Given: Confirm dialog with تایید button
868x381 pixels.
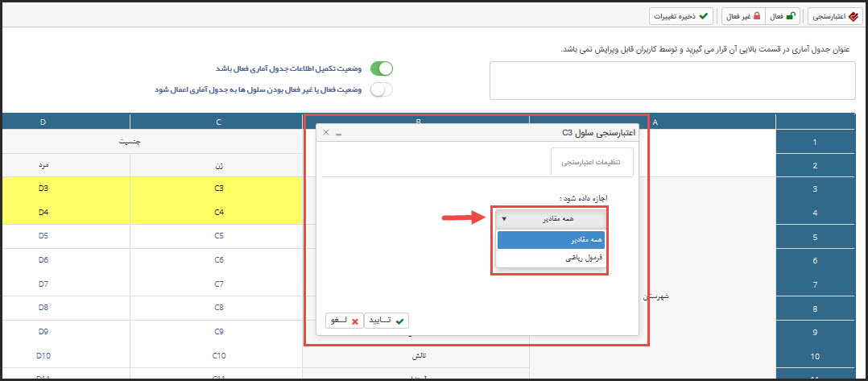Looking at the screenshot, I should coord(386,320).
